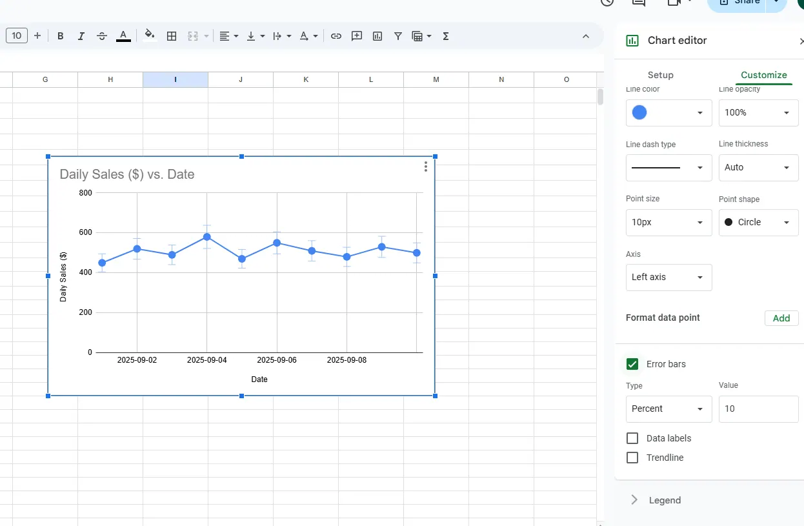The image size is (804, 526).
Task: Apply strikethrough formatting
Action: coord(102,36)
